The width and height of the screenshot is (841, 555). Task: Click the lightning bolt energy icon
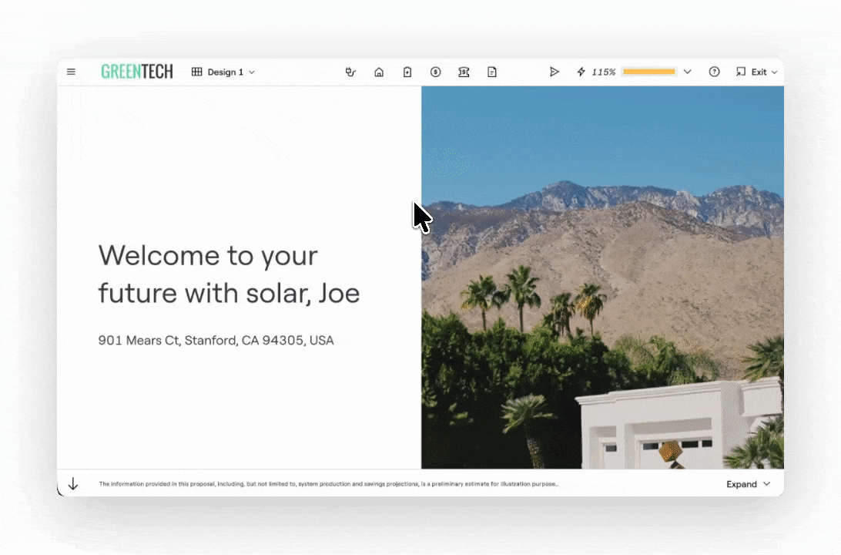581,72
